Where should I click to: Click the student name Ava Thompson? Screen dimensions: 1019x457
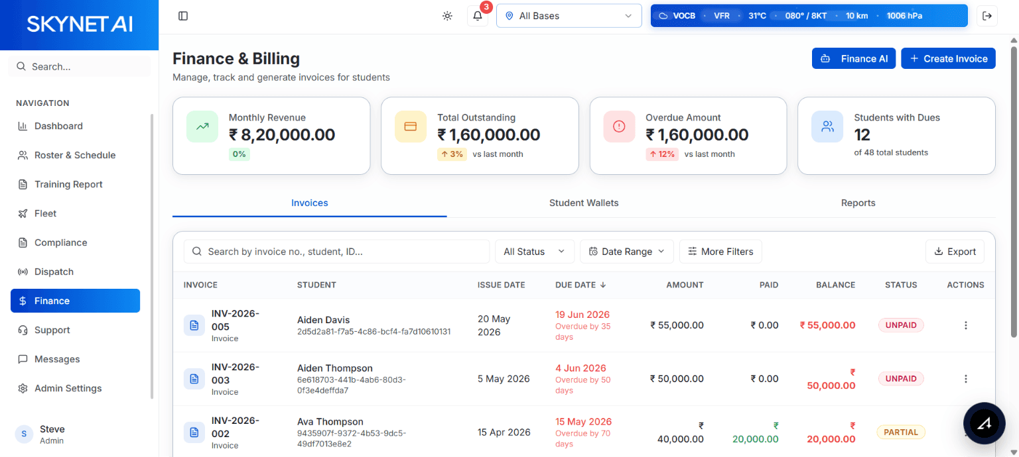330,422
